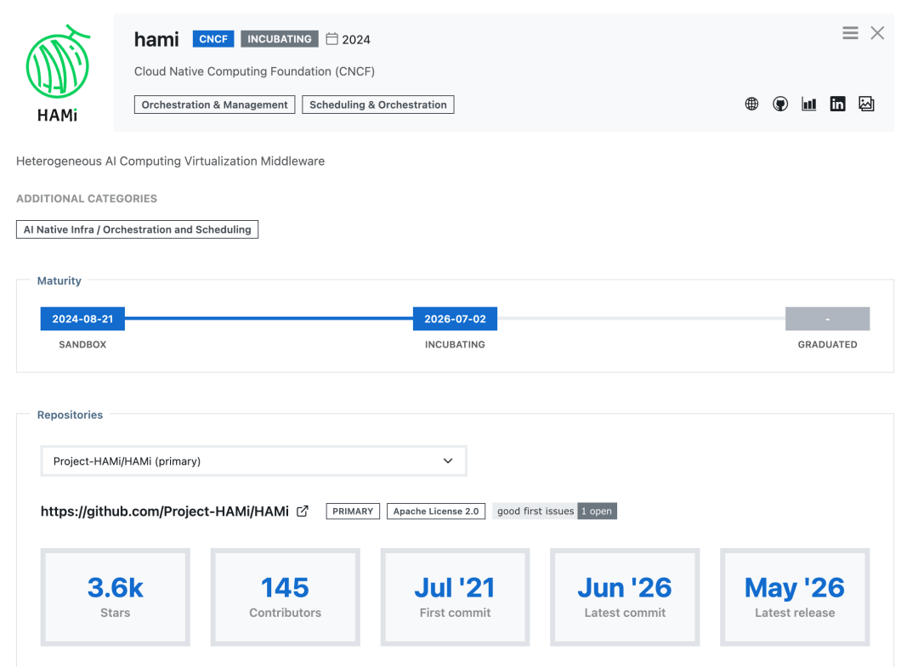Close the hami project details panel
Image resolution: width=918 pixels, height=667 pixels.
[877, 33]
